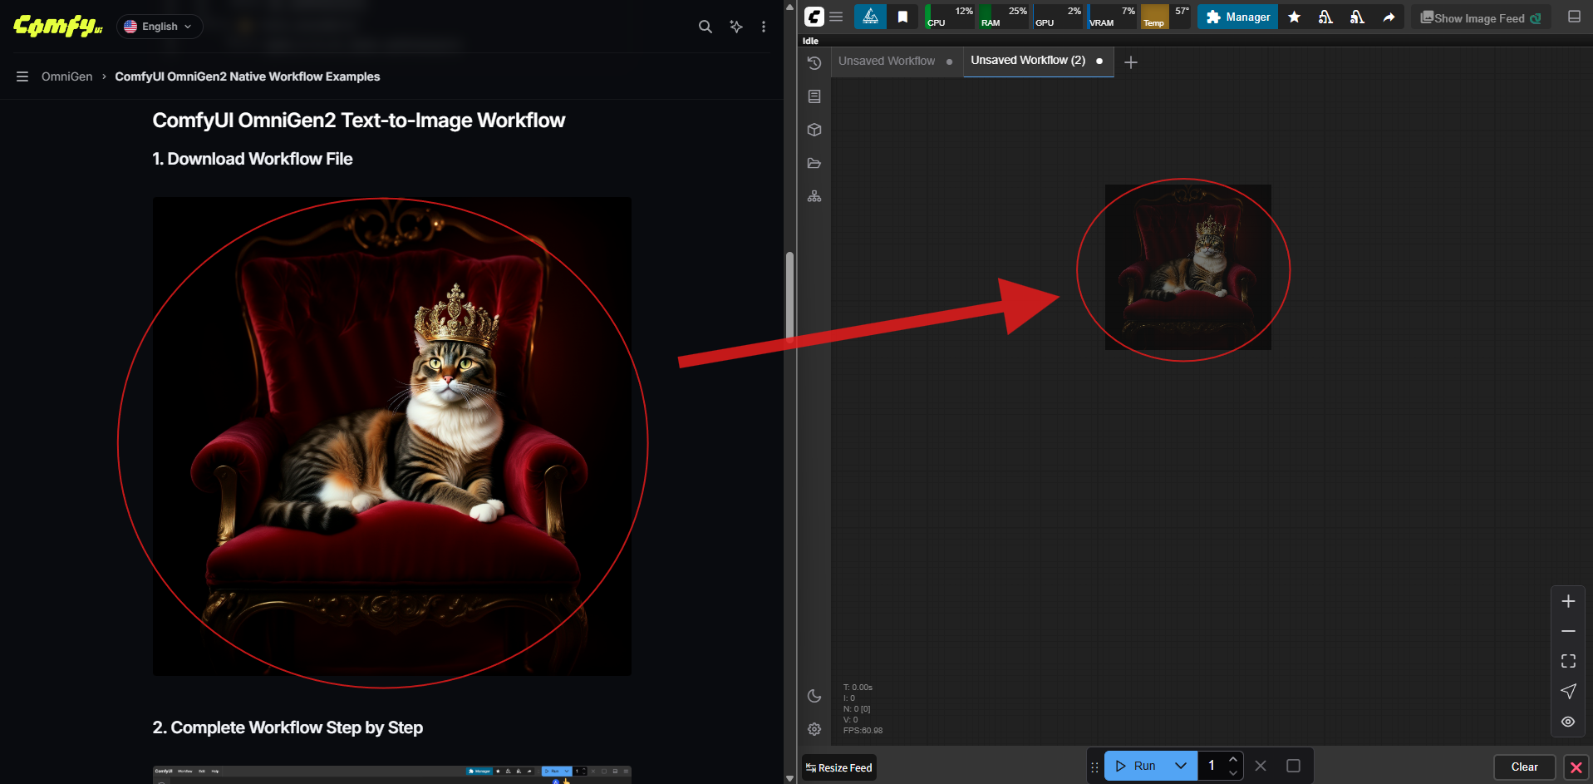Add a new workflow tab
The image size is (1593, 784).
pos(1131,62)
